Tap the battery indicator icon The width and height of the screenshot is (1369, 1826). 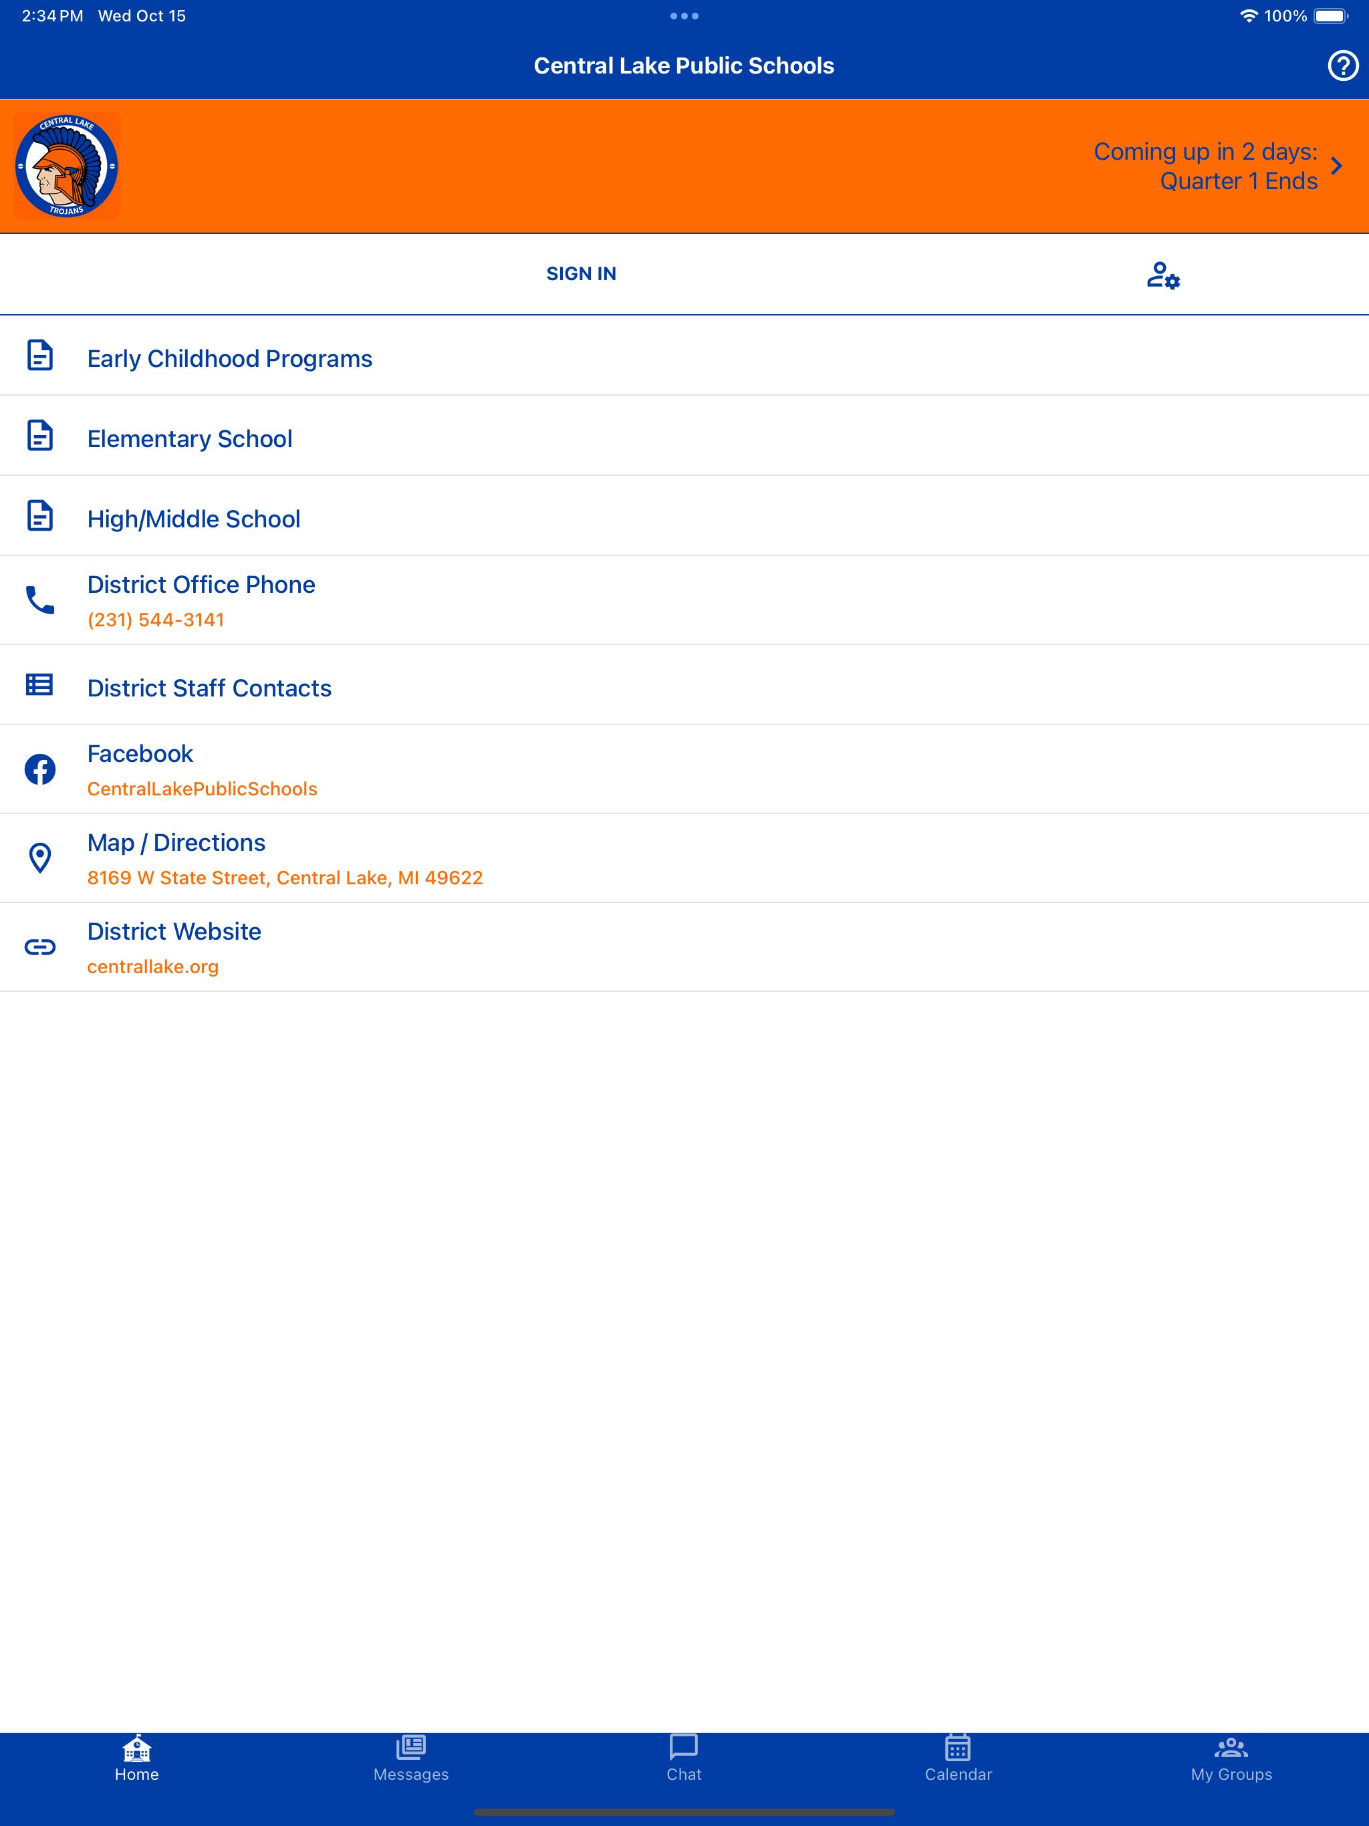(1331, 15)
